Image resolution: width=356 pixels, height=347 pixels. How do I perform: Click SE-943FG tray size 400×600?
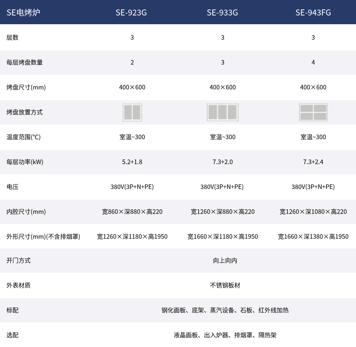313,87
